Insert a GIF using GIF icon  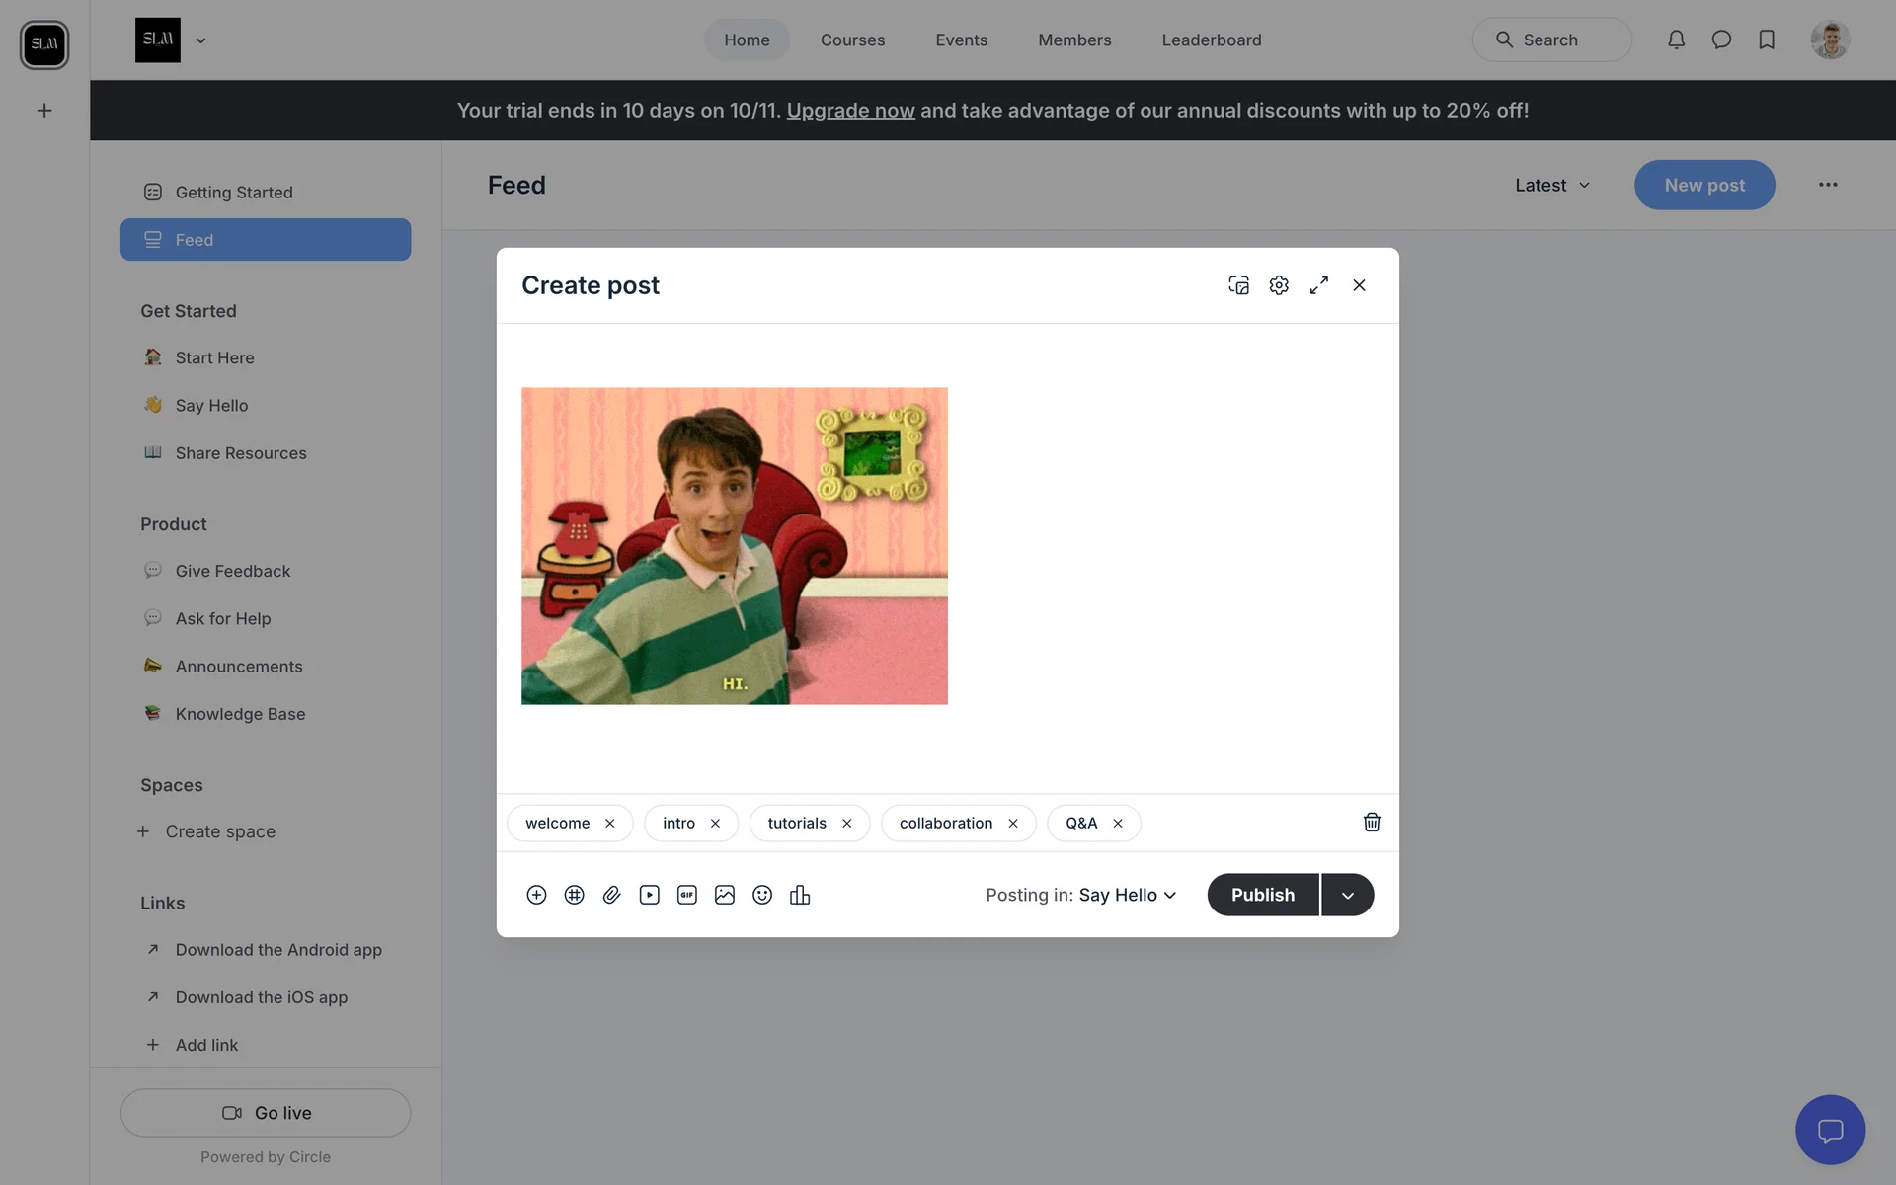pyautogui.click(x=687, y=895)
